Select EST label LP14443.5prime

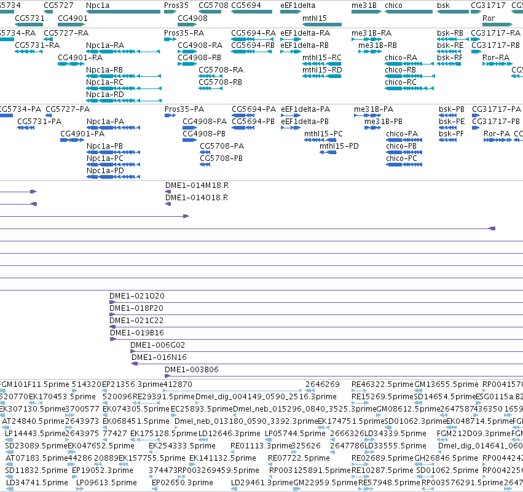pos(35,434)
